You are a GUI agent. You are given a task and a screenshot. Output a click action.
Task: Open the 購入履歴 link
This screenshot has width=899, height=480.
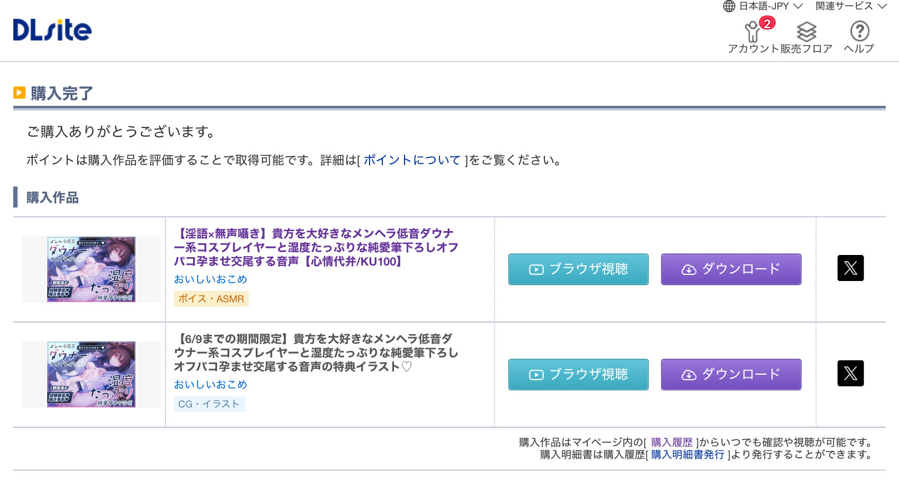tap(671, 442)
